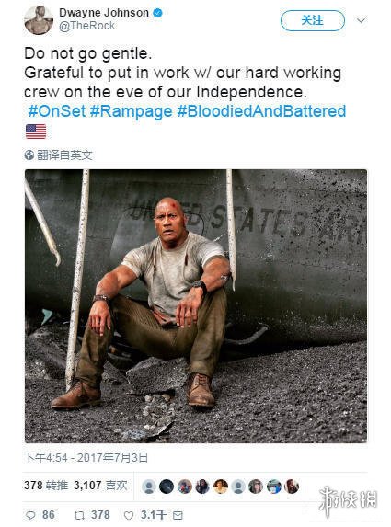391x527 pixels.
Task: Click the American flag emoji
Action: (x=36, y=132)
